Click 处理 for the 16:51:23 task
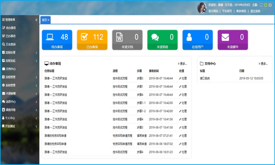This screenshot has width=275, height=165. 183,152
